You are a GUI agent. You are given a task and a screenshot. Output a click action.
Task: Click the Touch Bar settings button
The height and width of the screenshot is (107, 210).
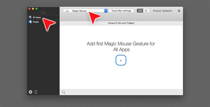(121, 11)
